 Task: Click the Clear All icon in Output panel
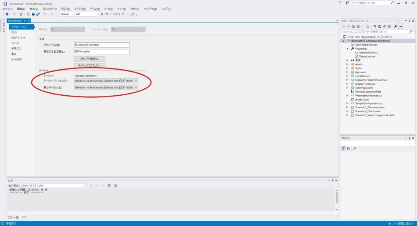(109, 186)
